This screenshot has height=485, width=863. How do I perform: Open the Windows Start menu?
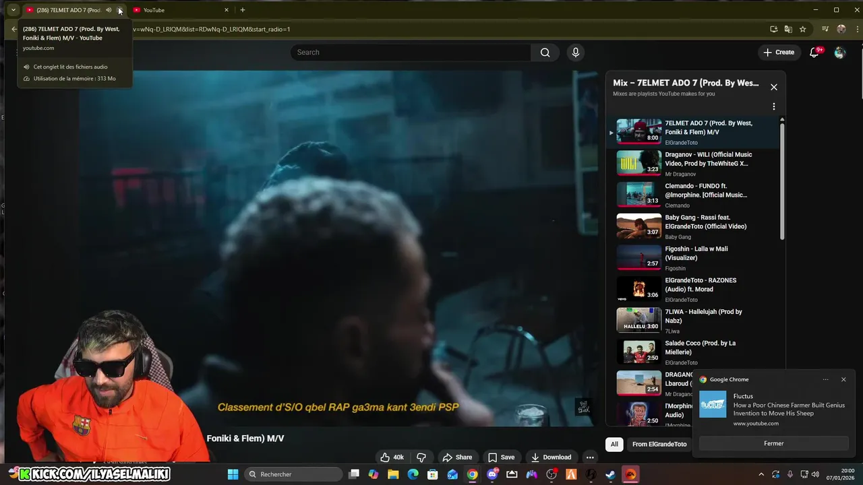coord(233,474)
